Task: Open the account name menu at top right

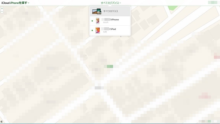Action: pyautogui.click(x=213, y=2)
